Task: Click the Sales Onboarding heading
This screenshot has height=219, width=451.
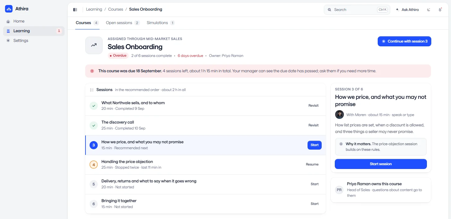Action: [135, 47]
